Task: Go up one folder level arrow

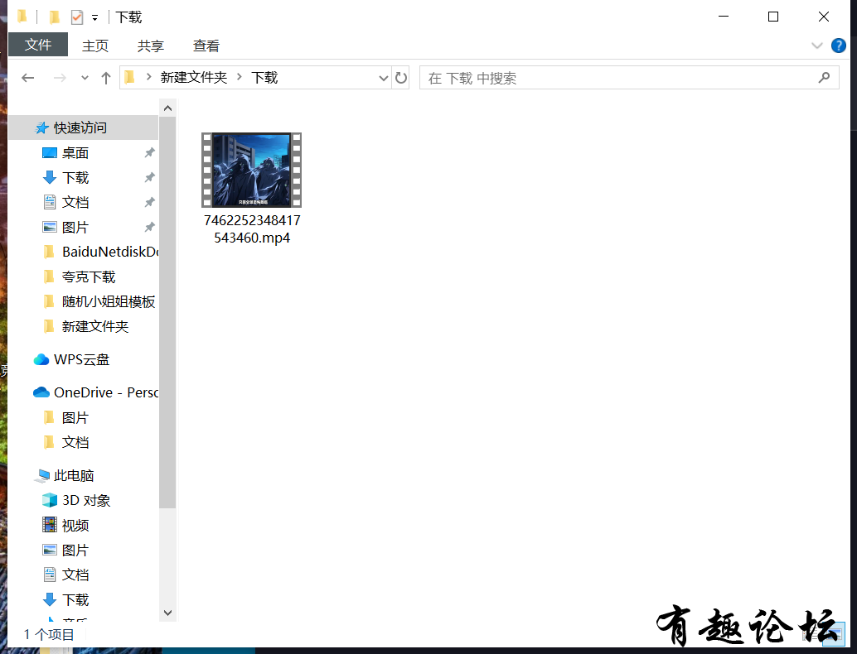Action: [x=106, y=78]
